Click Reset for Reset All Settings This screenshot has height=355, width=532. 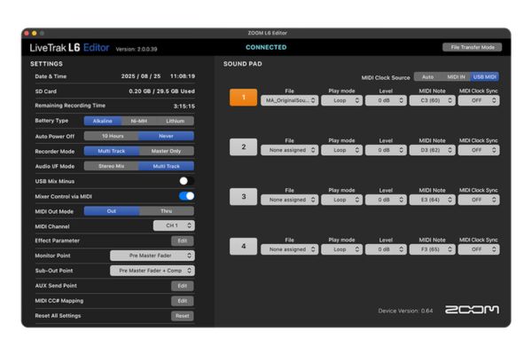click(x=182, y=316)
